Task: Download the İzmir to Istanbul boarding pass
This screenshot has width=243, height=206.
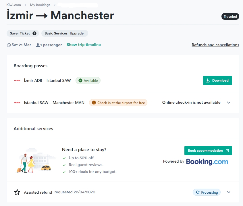Action: [x=217, y=80]
